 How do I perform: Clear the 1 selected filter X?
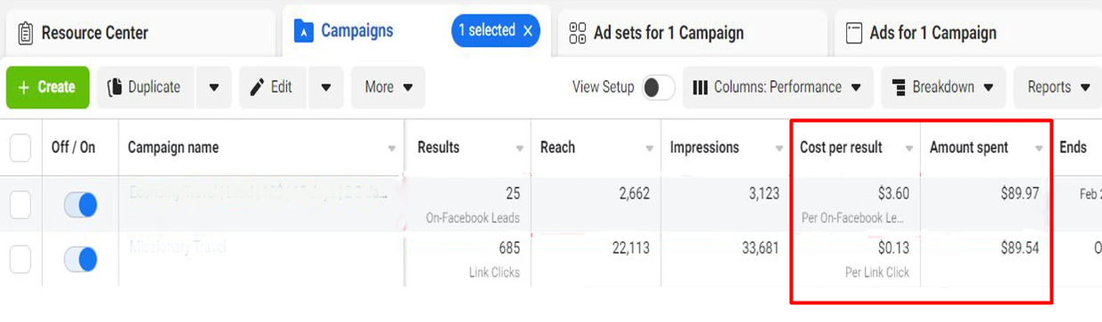coord(528,31)
